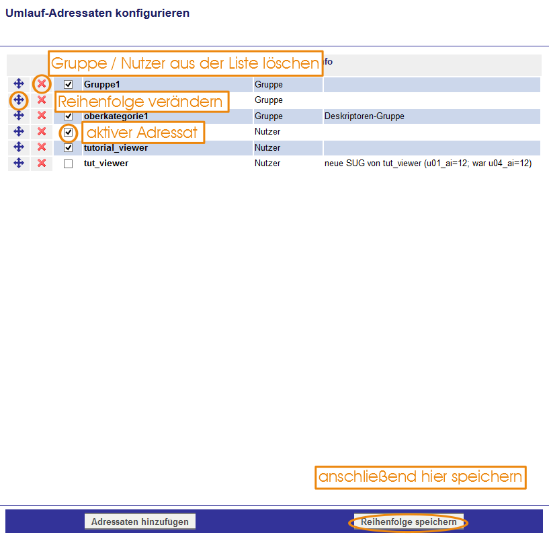The width and height of the screenshot is (549, 539).
Task: Click move handle of row above tutorial_viewer
Action: click(19, 131)
